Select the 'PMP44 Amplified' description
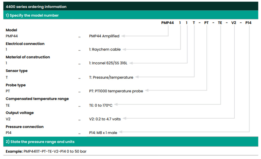 [x=104, y=36]
